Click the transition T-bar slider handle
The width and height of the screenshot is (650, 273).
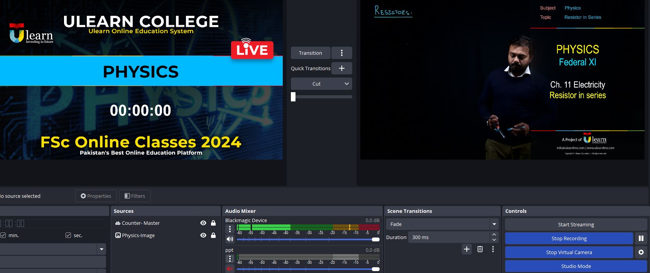click(x=293, y=97)
